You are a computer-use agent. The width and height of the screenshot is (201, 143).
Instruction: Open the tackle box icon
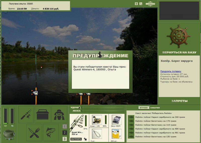(42, 114)
